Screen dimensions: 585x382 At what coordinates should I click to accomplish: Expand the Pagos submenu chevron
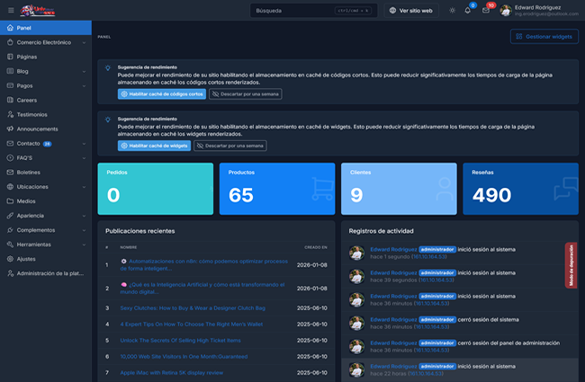point(84,85)
